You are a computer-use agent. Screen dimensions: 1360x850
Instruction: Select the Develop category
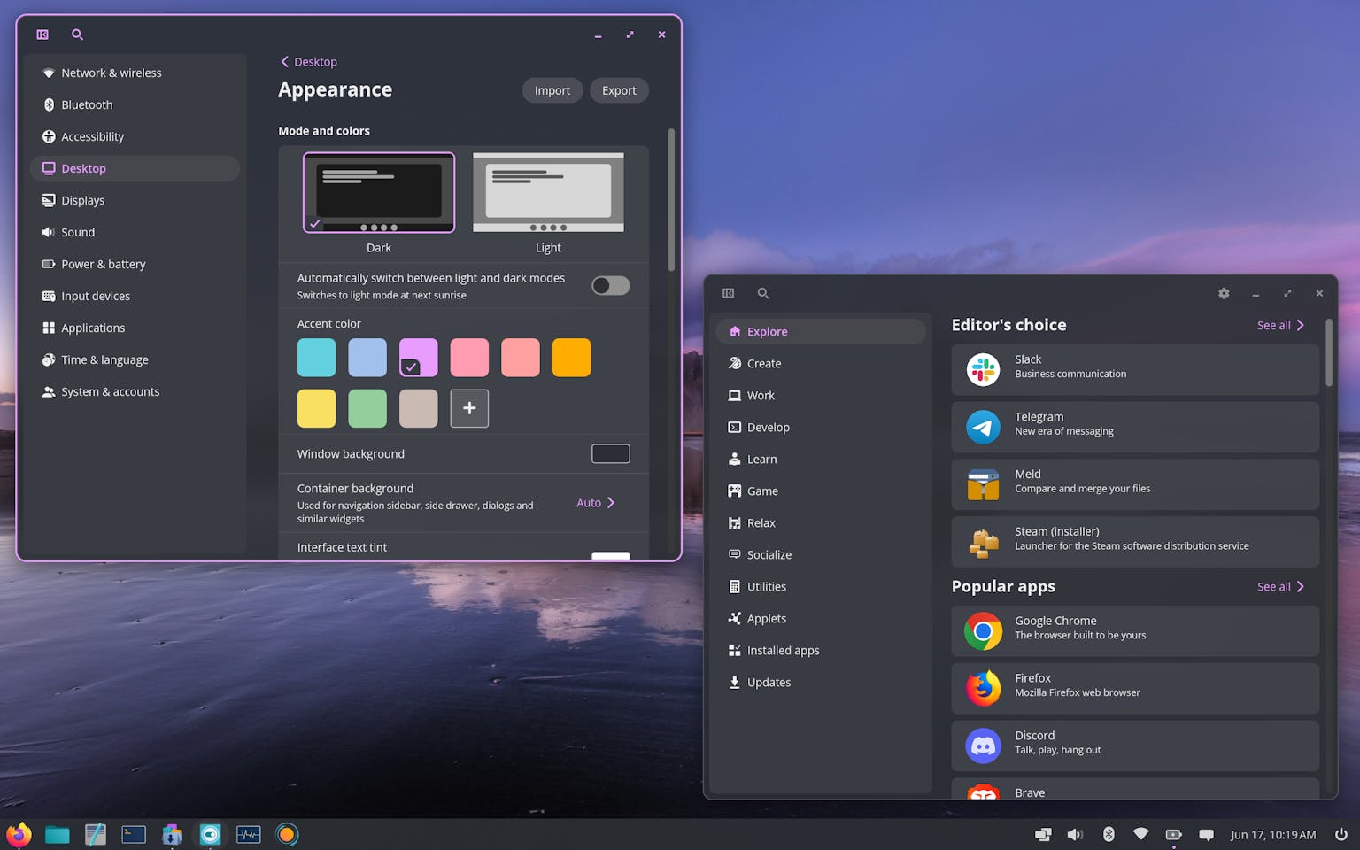pyautogui.click(x=821, y=427)
